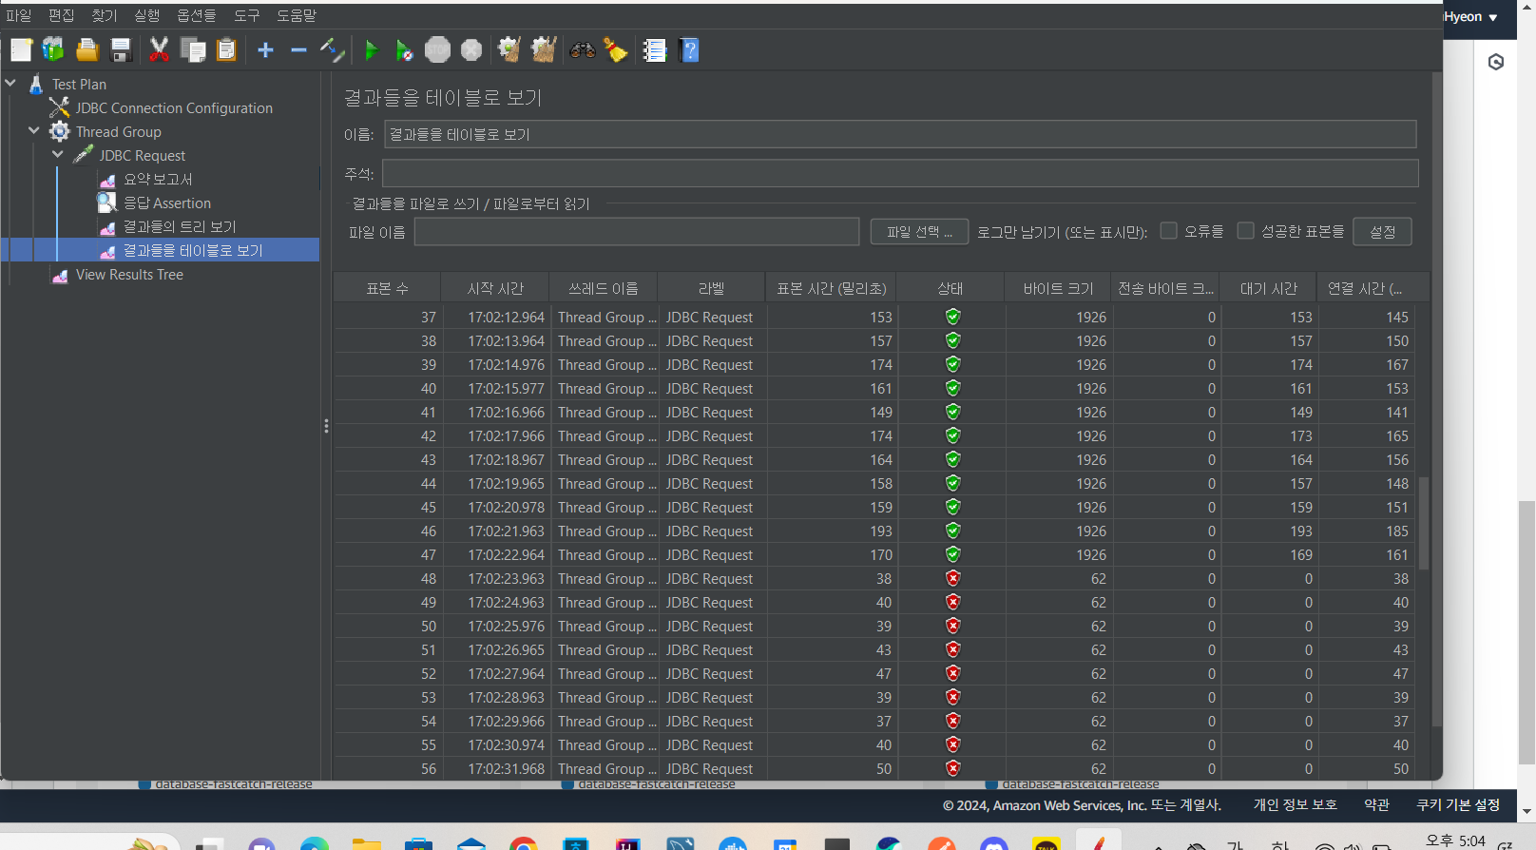Open the 실행 menu
The image size is (1536, 850).
click(146, 15)
